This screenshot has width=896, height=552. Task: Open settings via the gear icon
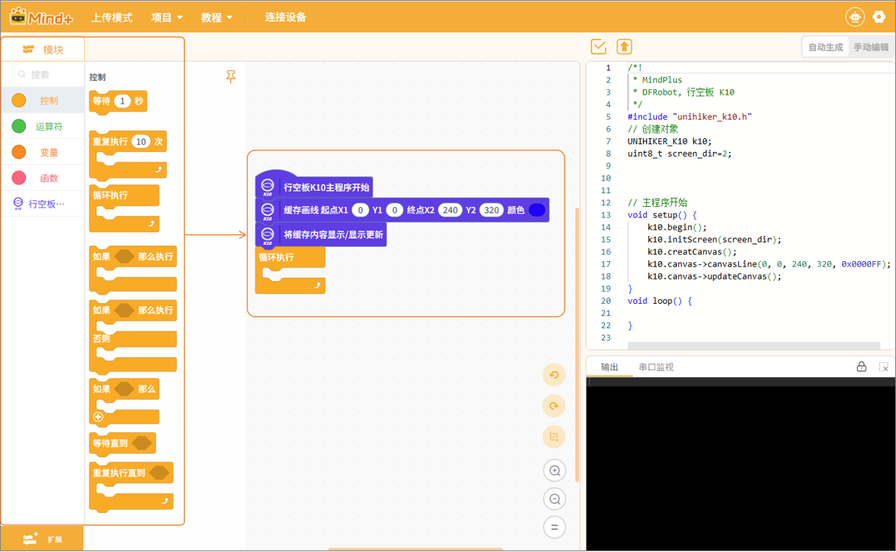[x=879, y=17]
